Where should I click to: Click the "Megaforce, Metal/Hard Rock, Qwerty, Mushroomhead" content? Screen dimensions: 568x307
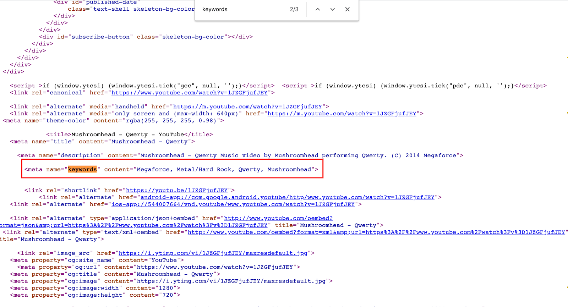tap(224, 169)
